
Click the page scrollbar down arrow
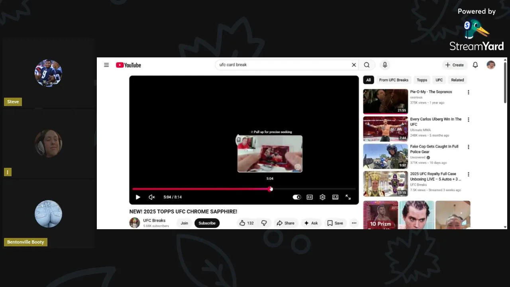505,227
